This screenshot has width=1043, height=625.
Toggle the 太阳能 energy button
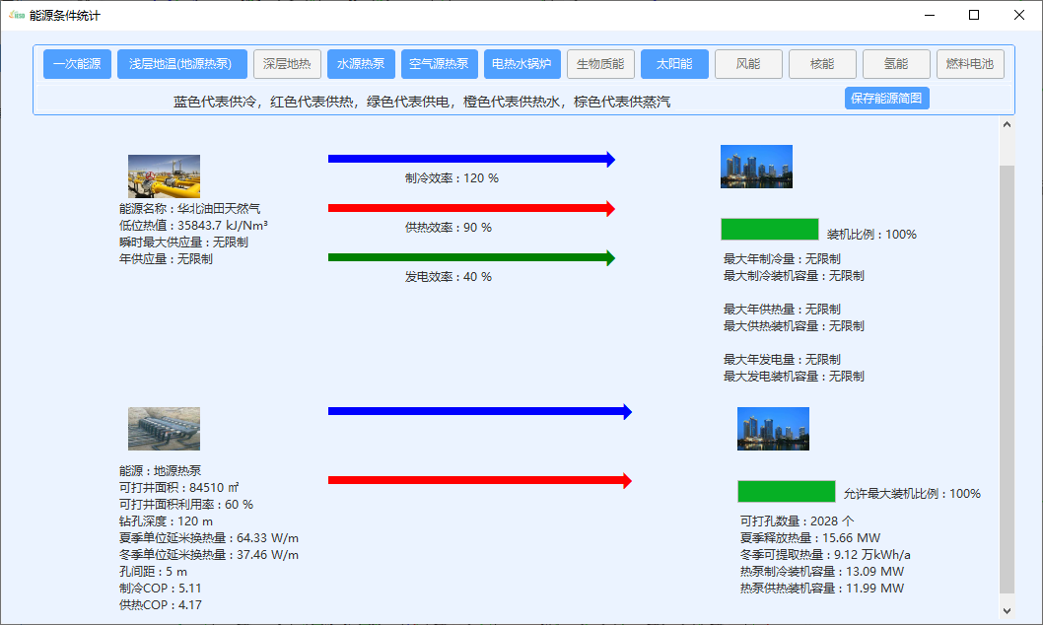click(x=674, y=64)
